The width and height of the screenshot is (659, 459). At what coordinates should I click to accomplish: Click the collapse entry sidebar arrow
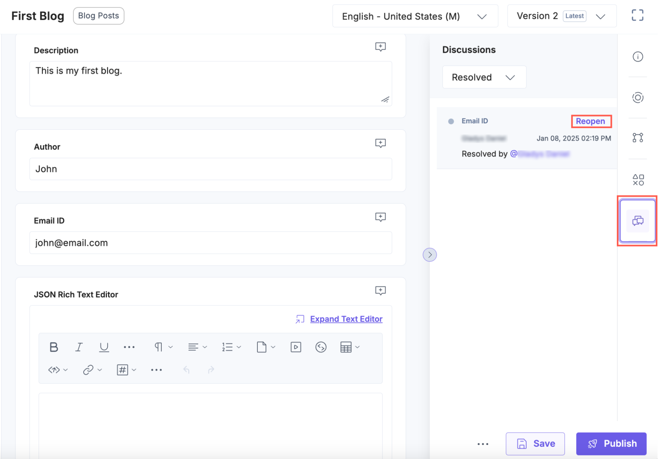[430, 255]
